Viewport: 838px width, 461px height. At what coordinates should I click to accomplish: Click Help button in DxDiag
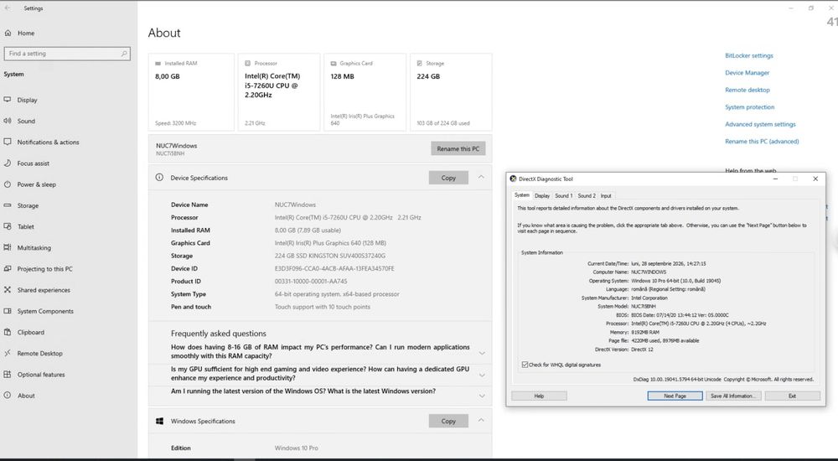[x=539, y=396]
